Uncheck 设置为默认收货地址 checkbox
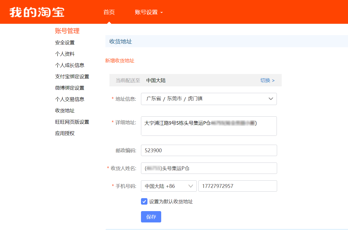The width and height of the screenshot is (348, 230). point(144,201)
